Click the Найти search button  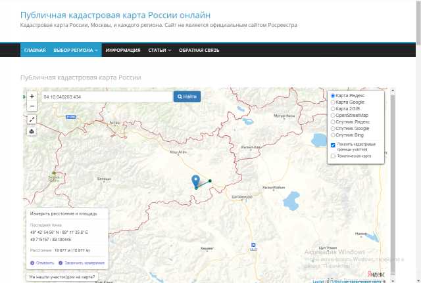[x=187, y=97]
